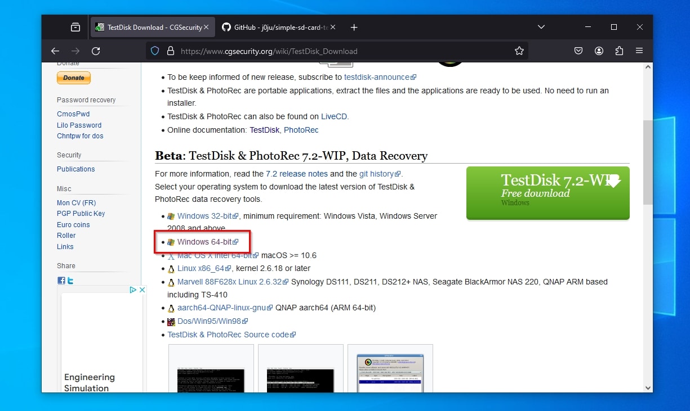
Task: Open Firefox View from the tab bar
Action: (75, 27)
